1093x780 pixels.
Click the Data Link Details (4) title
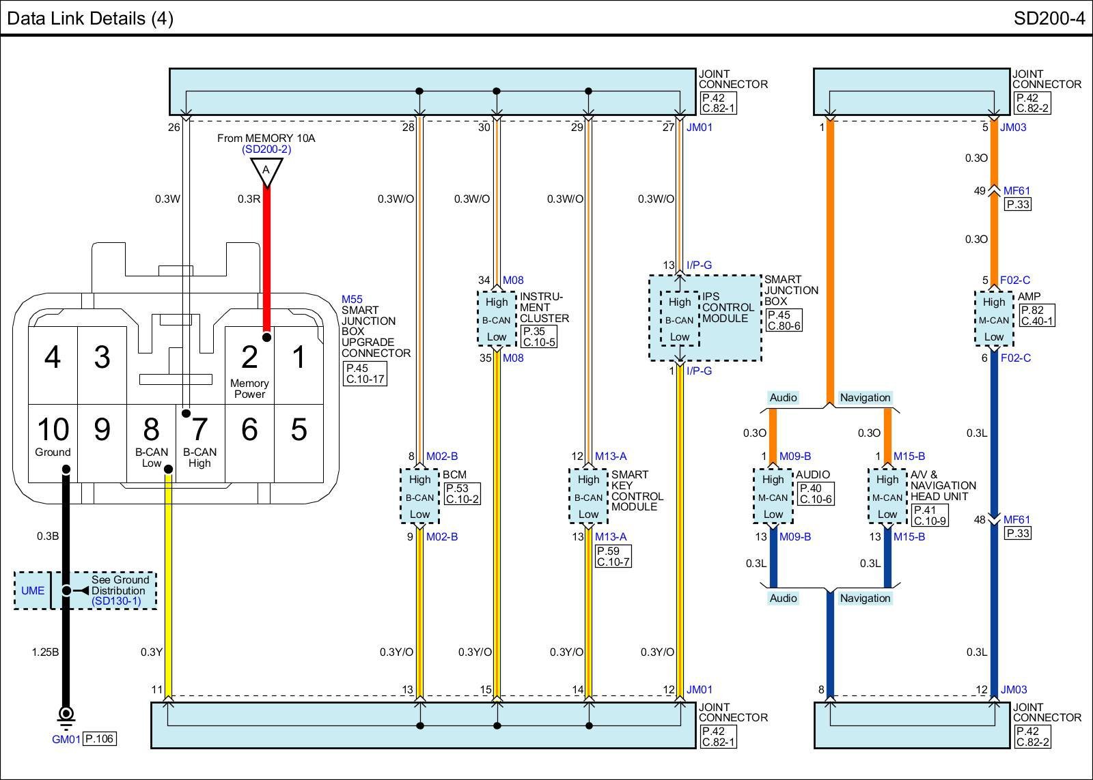coord(90,18)
